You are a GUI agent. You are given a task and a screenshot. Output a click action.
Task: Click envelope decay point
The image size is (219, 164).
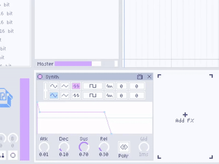(x=40, y=112)
